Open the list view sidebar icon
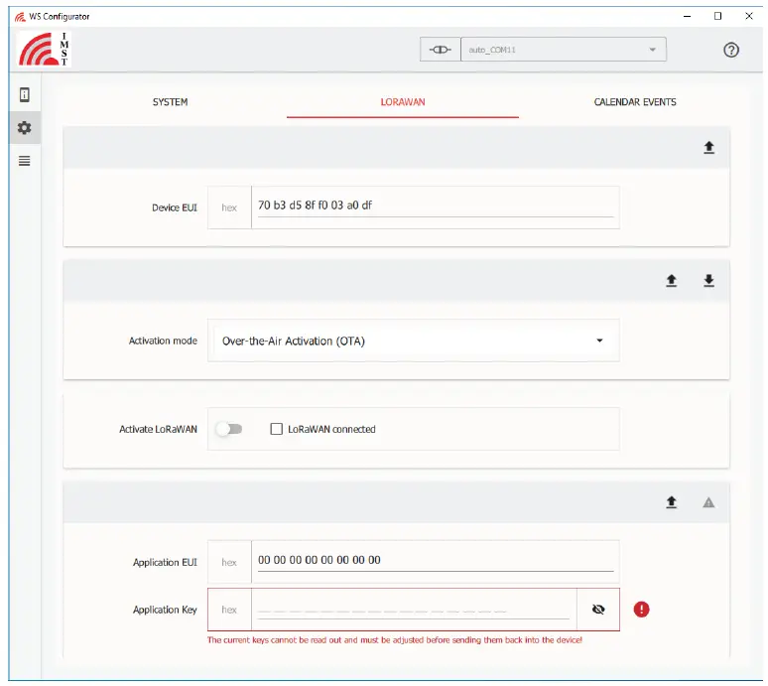This screenshot has width=768, height=686. pyautogui.click(x=25, y=161)
